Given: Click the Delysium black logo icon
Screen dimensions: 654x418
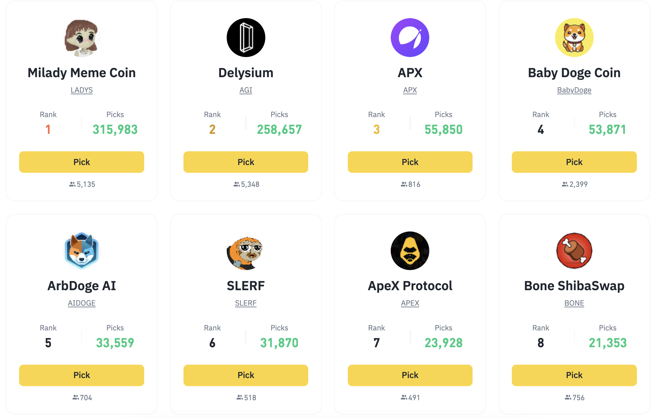Looking at the screenshot, I should [246, 38].
